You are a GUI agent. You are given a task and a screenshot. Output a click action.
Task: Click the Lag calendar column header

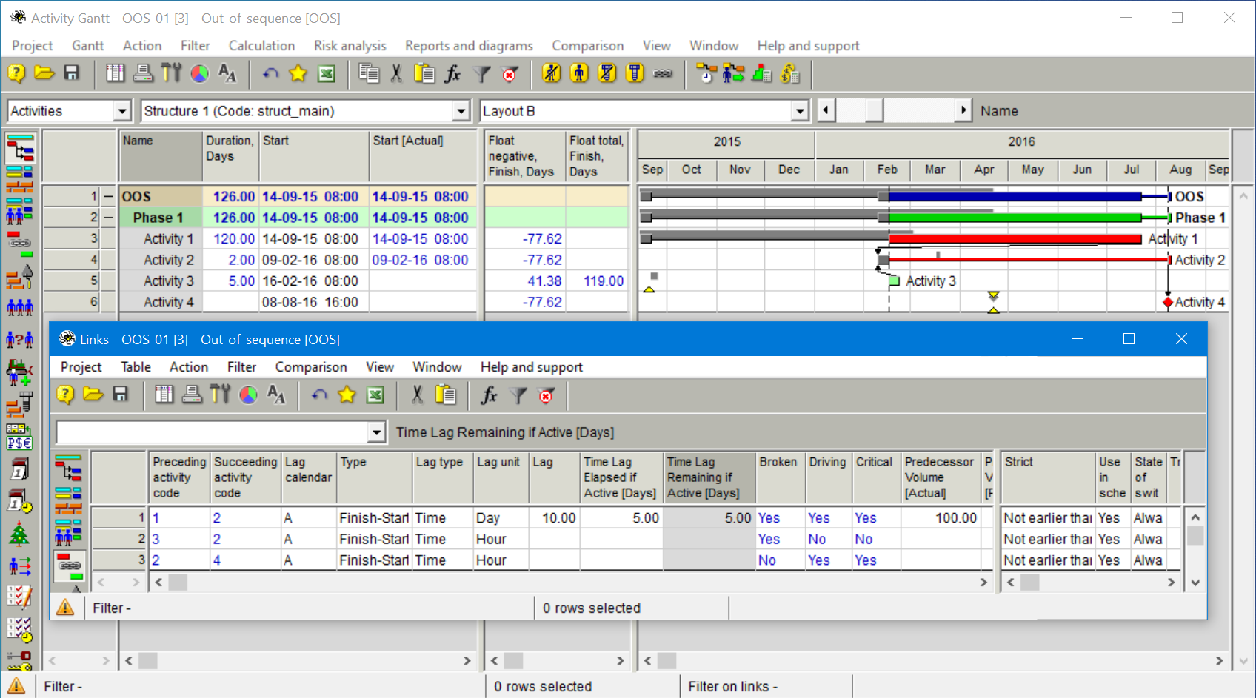pos(309,477)
